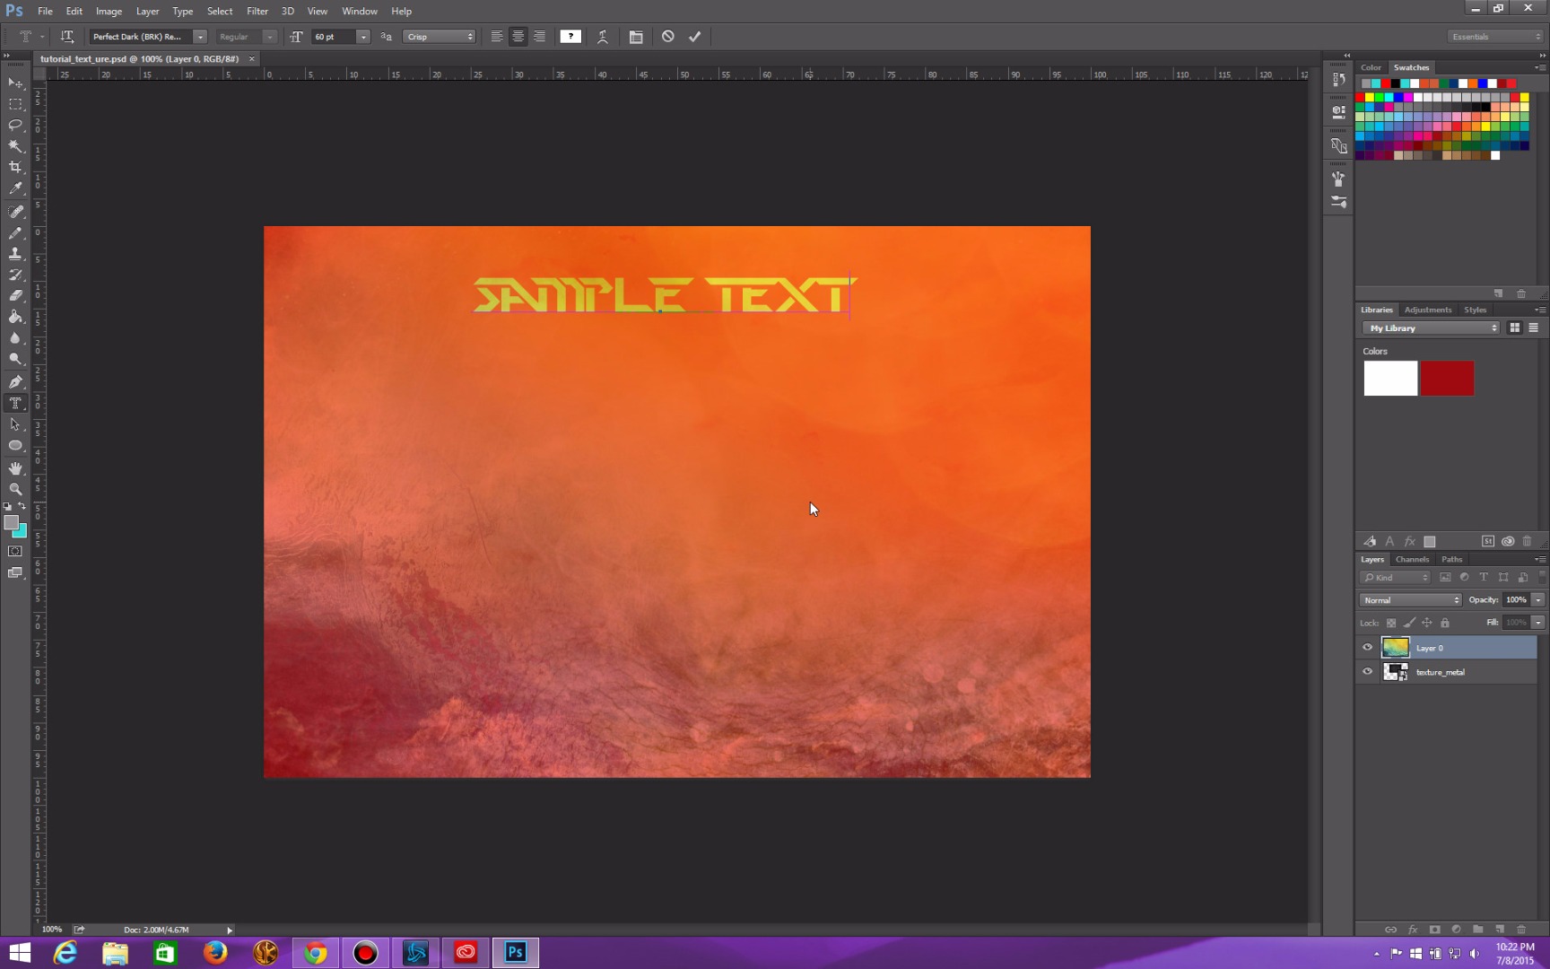The width and height of the screenshot is (1550, 969).
Task: Select the Brush tool
Action: click(15, 232)
